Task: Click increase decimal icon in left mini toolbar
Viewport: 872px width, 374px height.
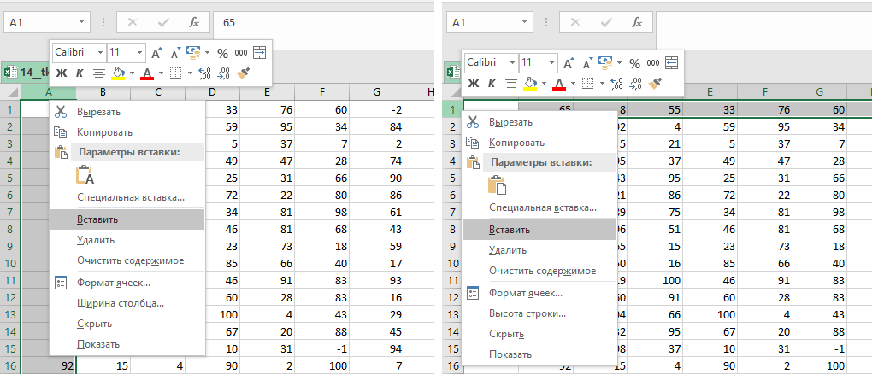Action: point(203,73)
